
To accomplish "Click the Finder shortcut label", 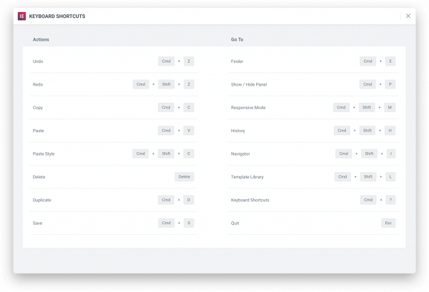I will [x=237, y=61].
